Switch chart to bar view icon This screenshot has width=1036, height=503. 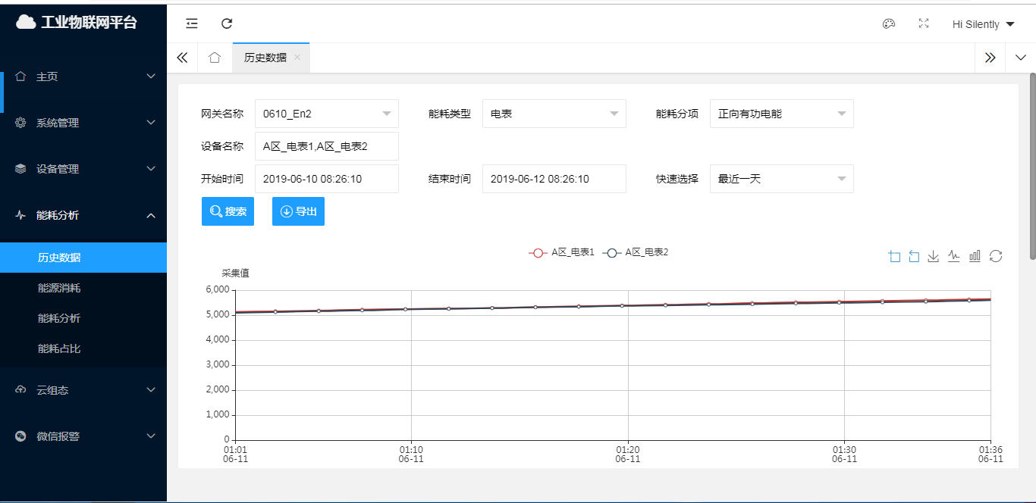975,257
